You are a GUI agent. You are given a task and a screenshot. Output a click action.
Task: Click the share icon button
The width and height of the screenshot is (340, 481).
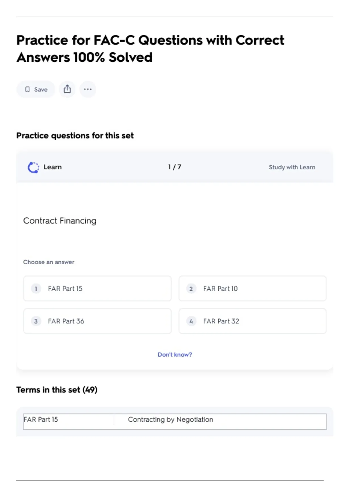tap(67, 89)
